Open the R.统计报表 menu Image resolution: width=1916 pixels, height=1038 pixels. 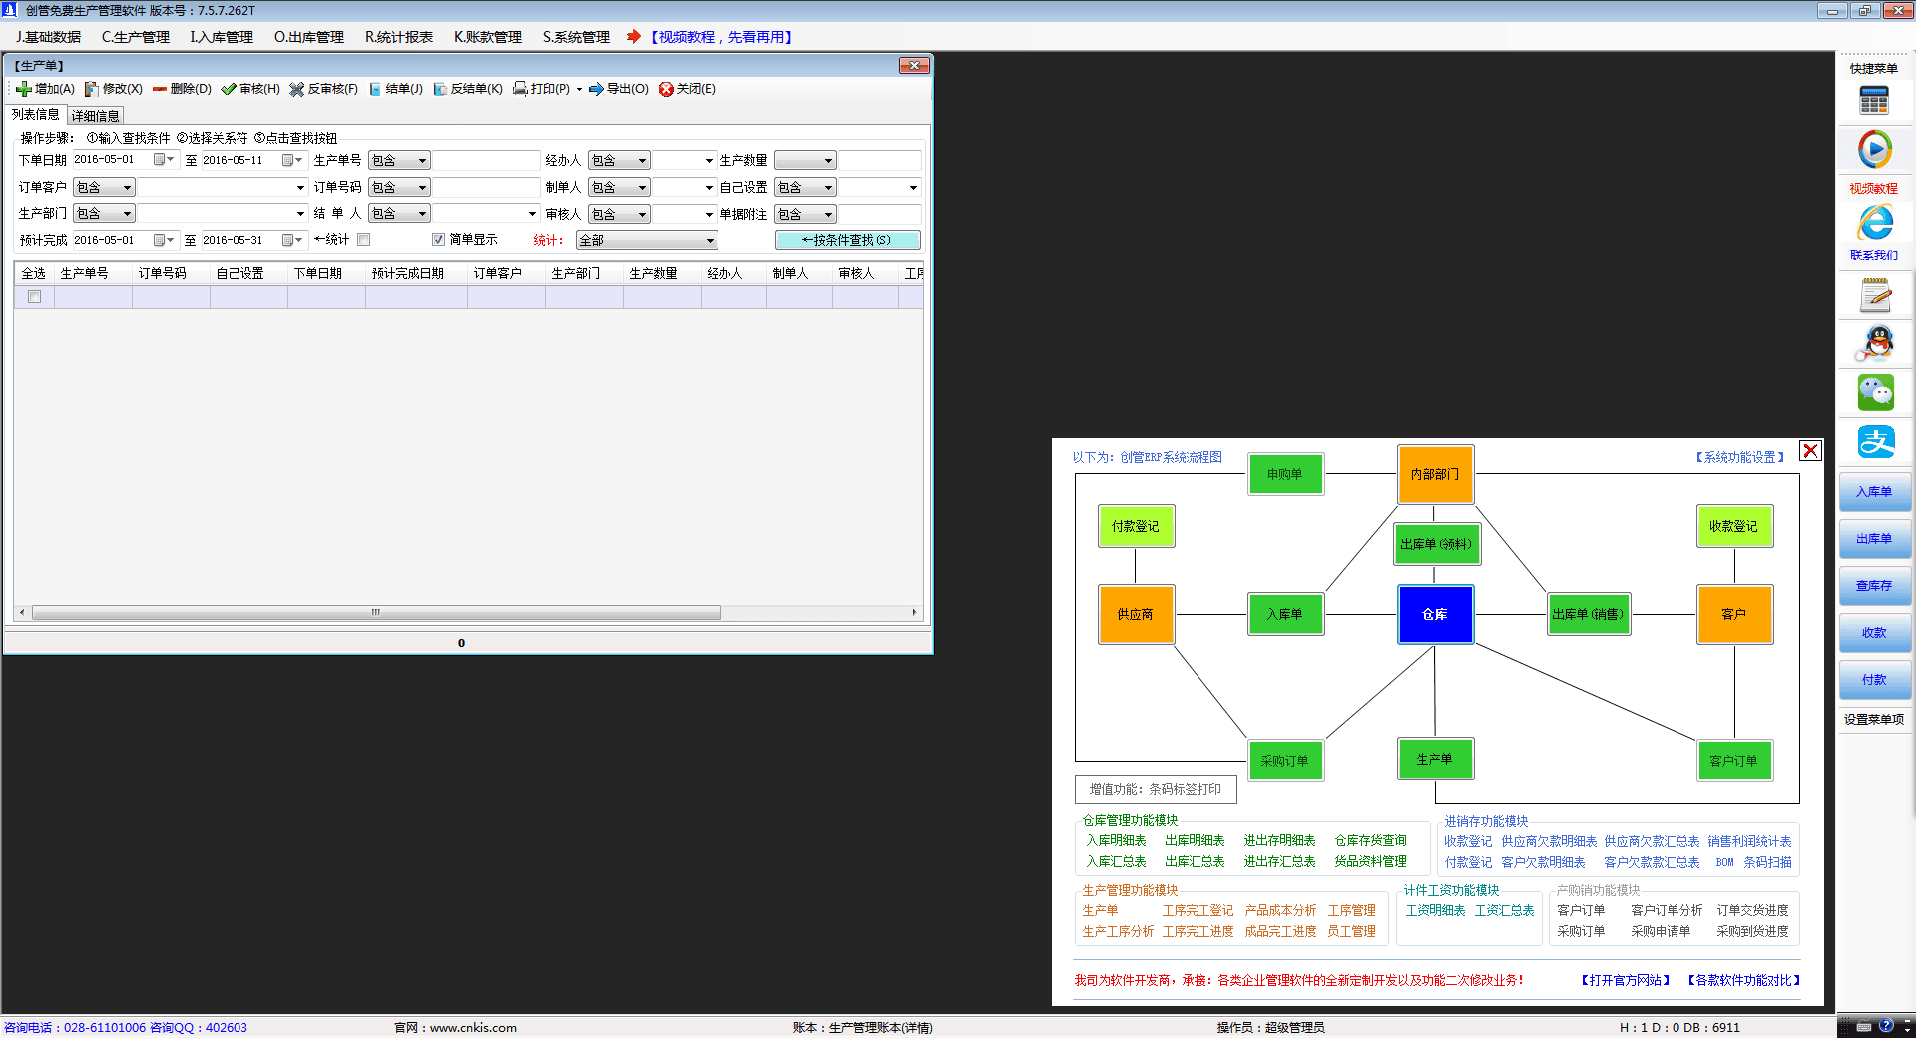[399, 37]
